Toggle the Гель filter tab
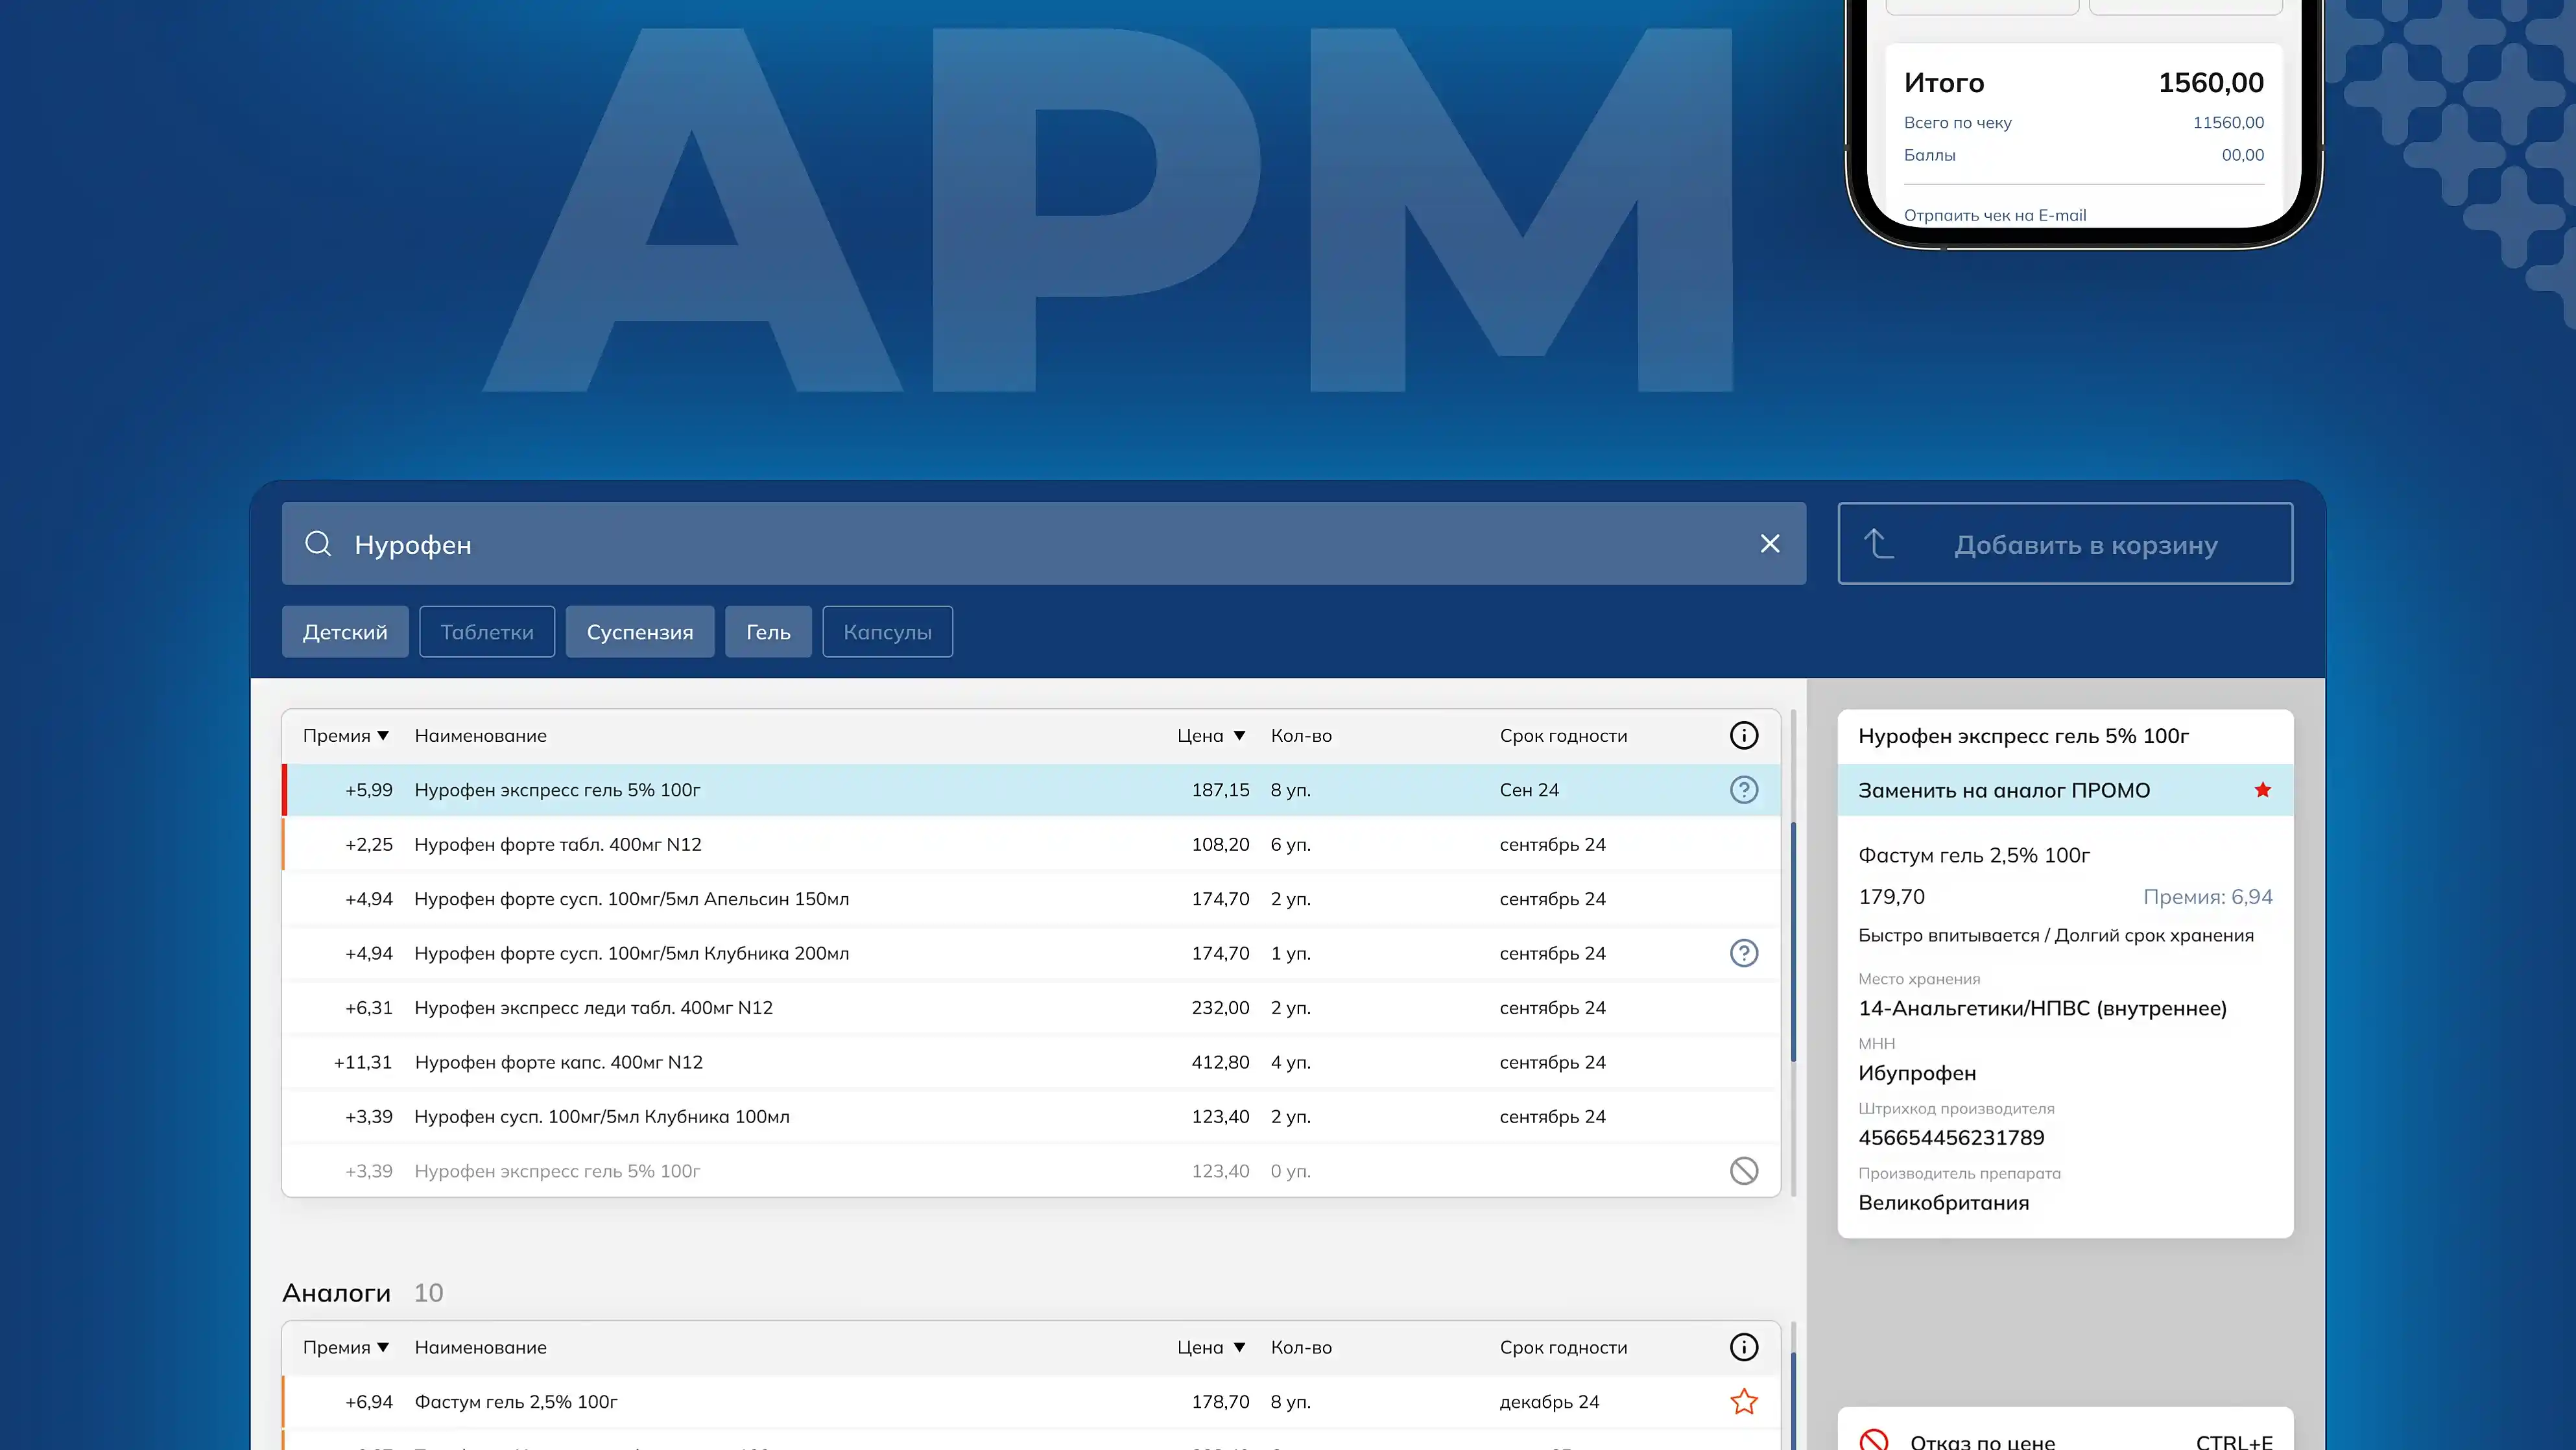This screenshot has height=1450, width=2576. pyautogui.click(x=768, y=632)
